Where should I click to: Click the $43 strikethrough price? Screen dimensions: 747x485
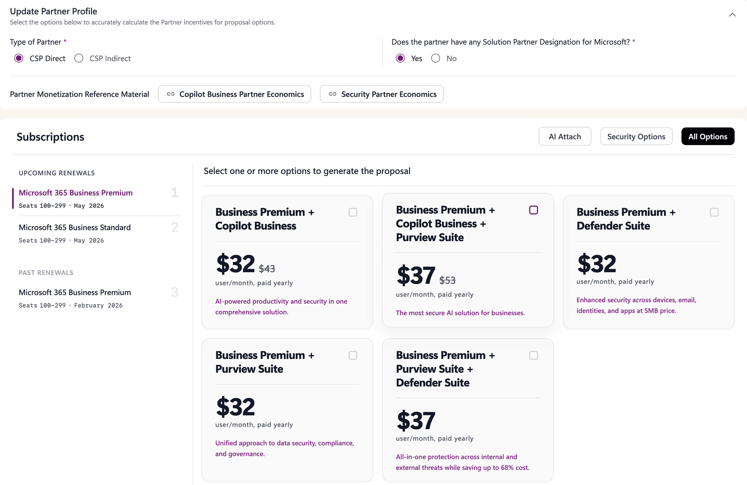pyautogui.click(x=267, y=268)
